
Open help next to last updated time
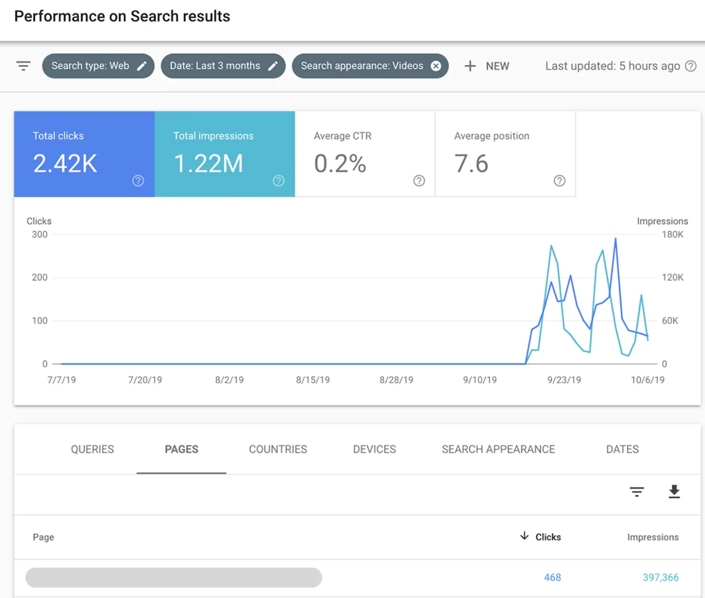pos(690,66)
